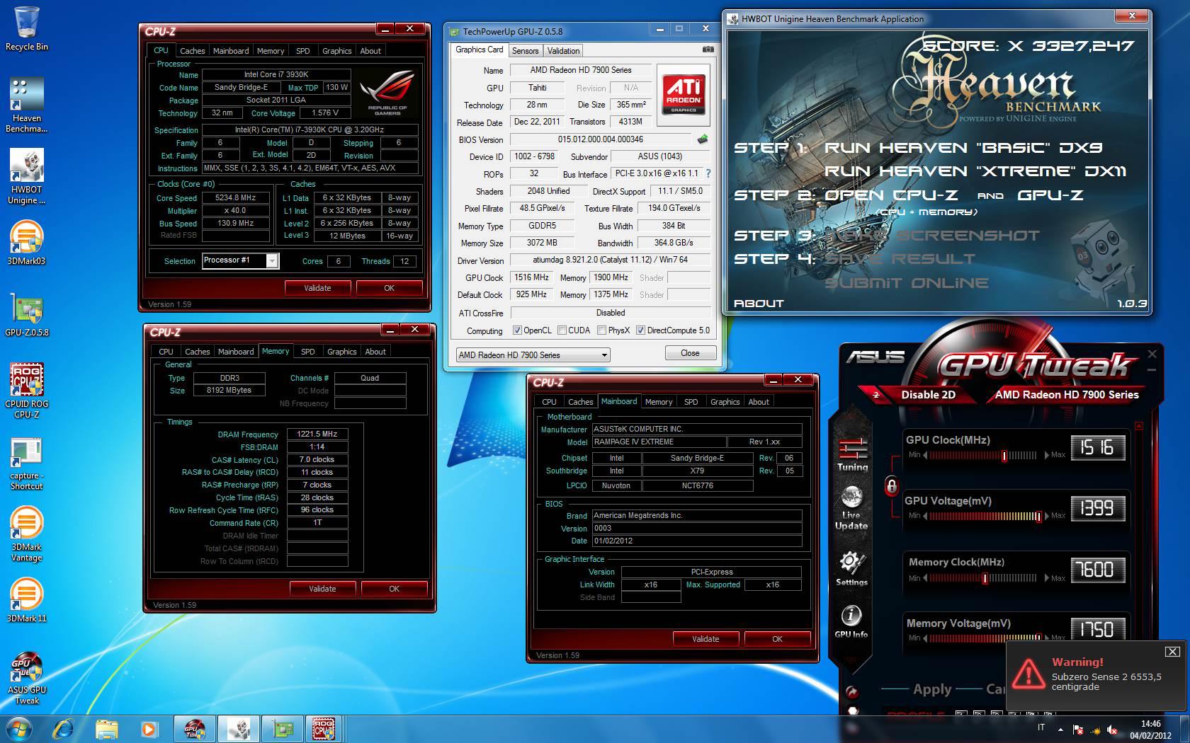Screen dimensions: 1190x743
Task: Click the Memory Clock slider handle
Action: 985,579
